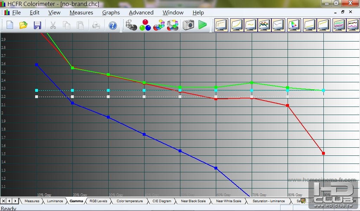Open the RGB Levels view monitor icon
This screenshot has height=211, width=360.
pos(264,25)
